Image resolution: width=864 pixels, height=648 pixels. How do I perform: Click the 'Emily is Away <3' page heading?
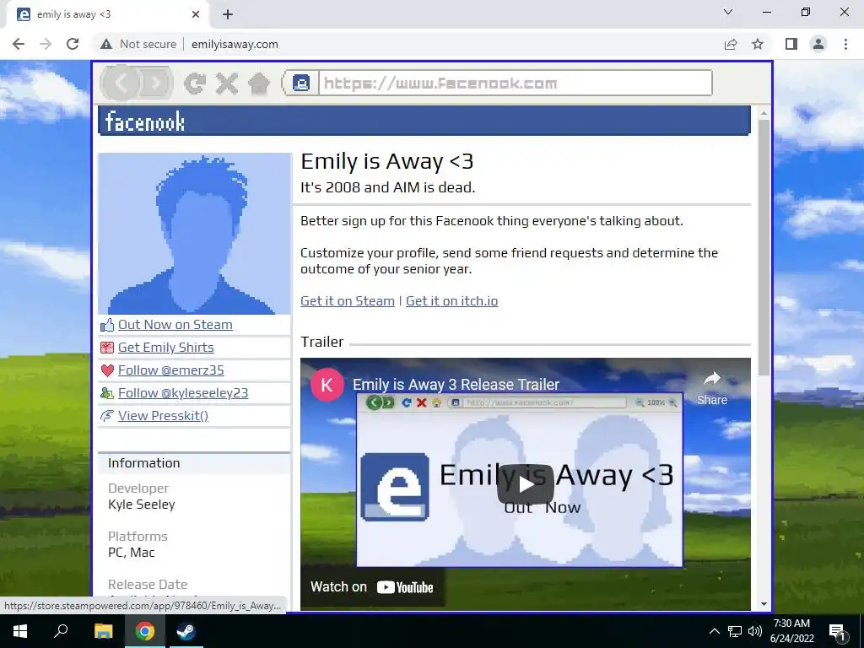click(386, 161)
